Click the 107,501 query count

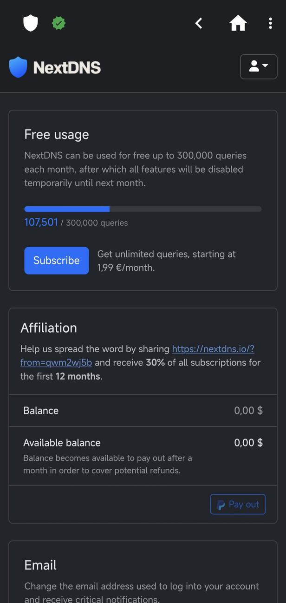pos(41,223)
